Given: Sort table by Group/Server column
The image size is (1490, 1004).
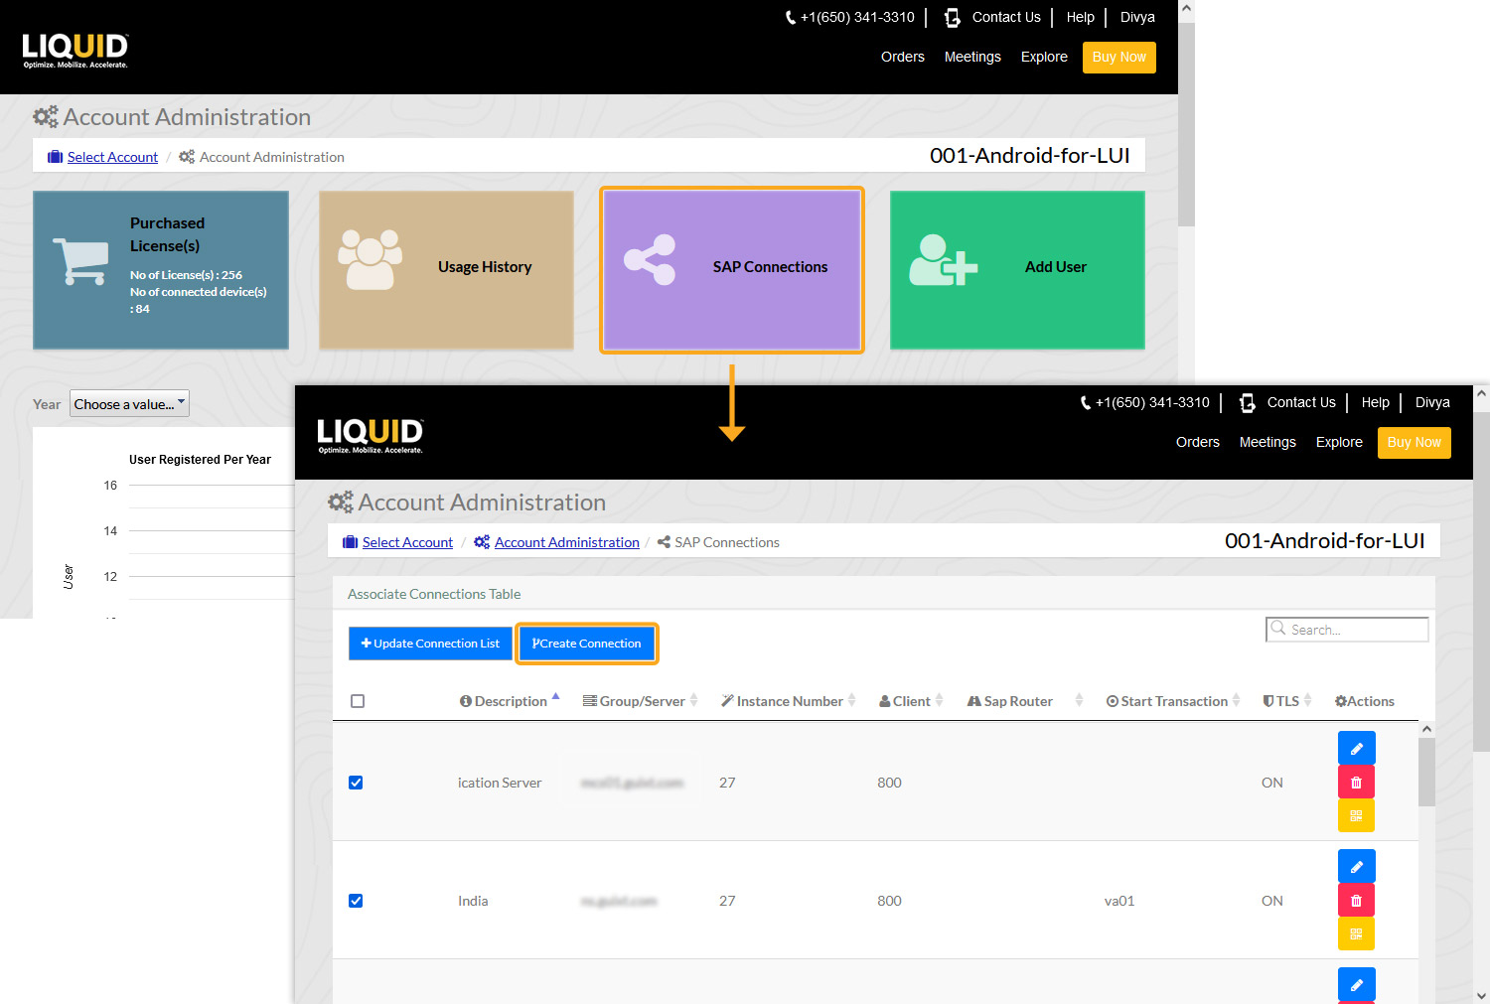Looking at the screenshot, I should [641, 701].
